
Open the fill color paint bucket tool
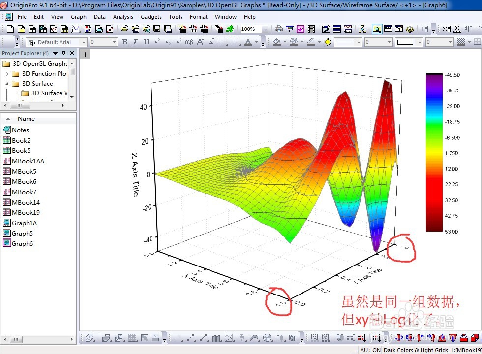pyautogui.click(x=277, y=42)
